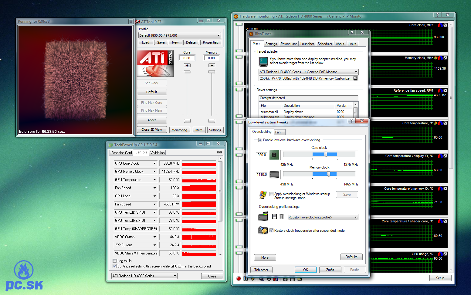This screenshot has width=471, height=295.
Task: Click the Tab order button
Action: coord(261,270)
